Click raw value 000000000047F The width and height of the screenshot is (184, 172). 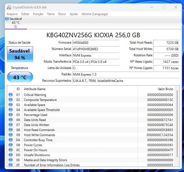tap(160, 150)
